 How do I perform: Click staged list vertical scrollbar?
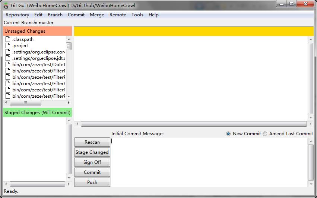coord(69,149)
